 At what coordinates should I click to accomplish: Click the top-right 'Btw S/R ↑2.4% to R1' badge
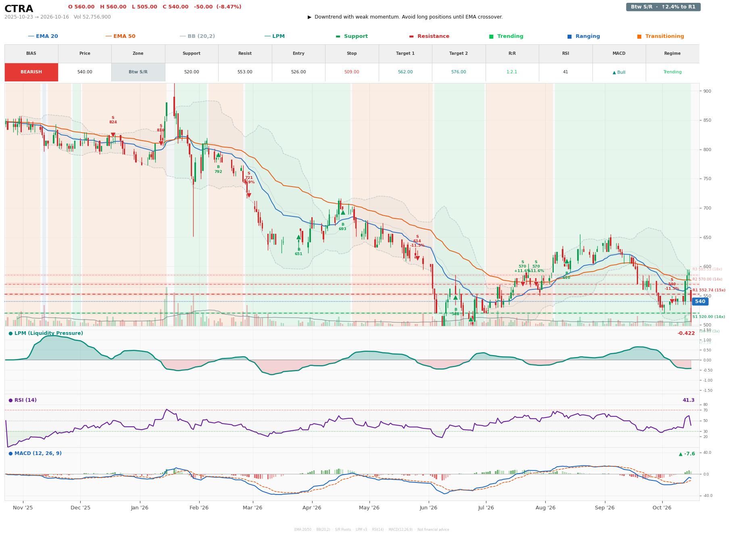point(663,7)
